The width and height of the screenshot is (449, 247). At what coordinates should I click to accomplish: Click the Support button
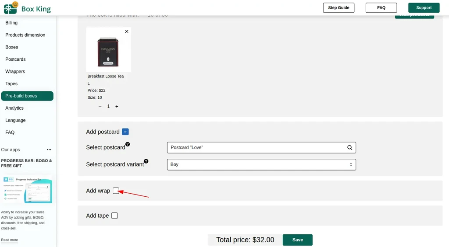pyautogui.click(x=424, y=8)
